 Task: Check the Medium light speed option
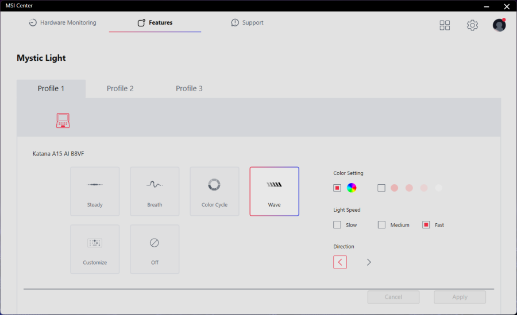pyautogui.click(x=381, y=225)
